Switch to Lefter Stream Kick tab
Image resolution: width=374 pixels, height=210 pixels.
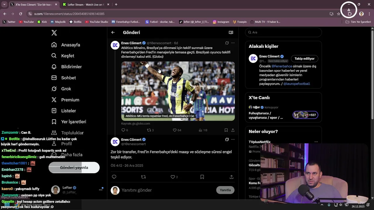pos(86,5)
